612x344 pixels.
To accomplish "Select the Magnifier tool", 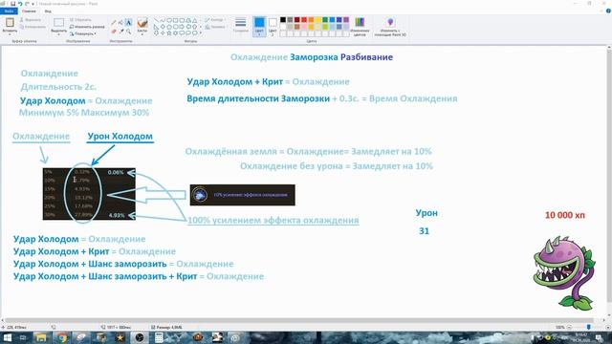I will click(128, 32).
